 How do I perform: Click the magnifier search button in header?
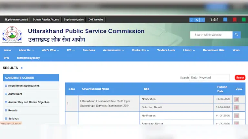click(236, 35)
